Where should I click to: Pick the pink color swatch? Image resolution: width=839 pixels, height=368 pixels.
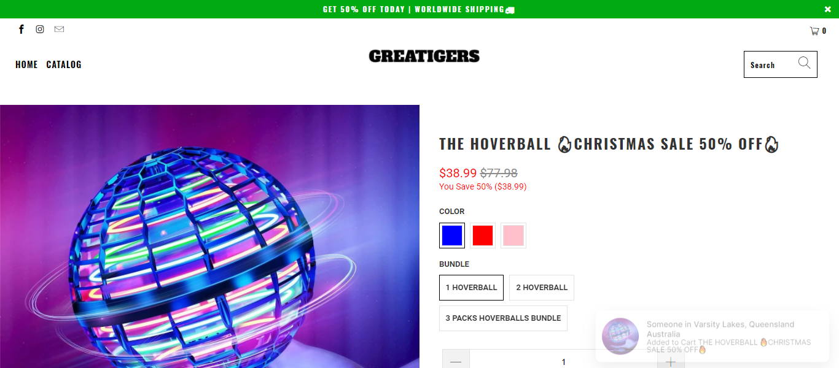[513, 236]
